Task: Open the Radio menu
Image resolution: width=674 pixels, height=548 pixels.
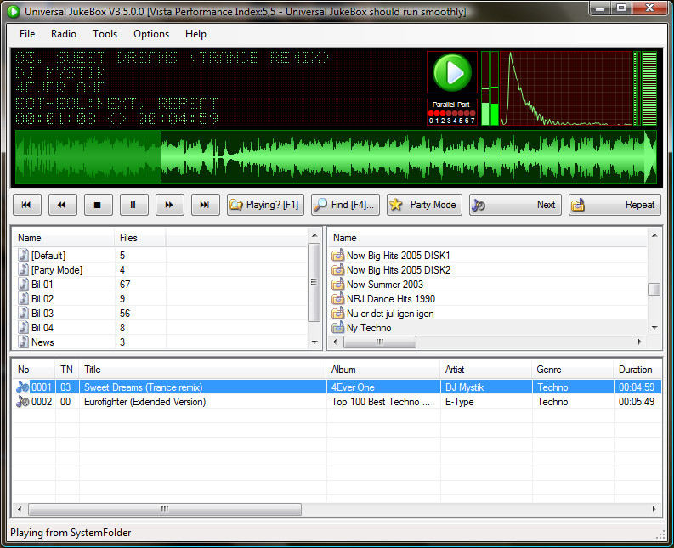Action: pyautogui.click(x=64, y=34)
